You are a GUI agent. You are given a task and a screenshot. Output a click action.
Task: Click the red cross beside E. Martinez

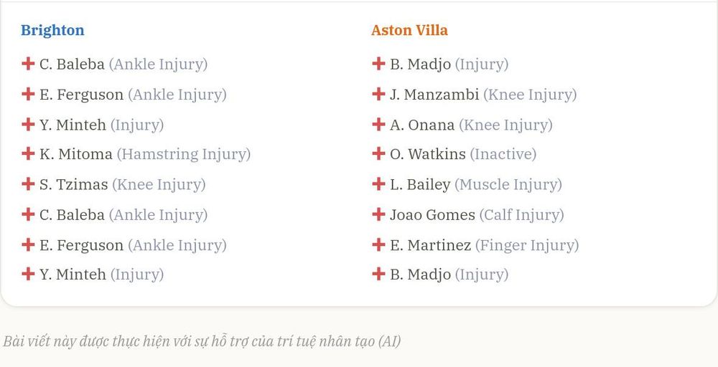pos(378,244)
